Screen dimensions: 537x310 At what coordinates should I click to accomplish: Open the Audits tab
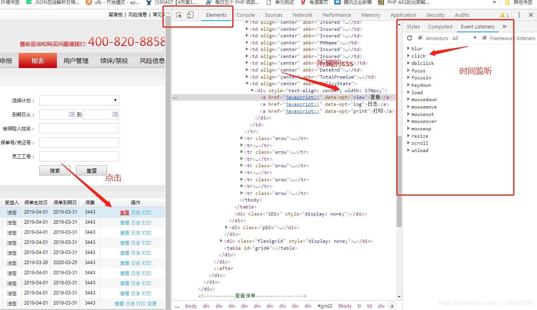point(462,15)
